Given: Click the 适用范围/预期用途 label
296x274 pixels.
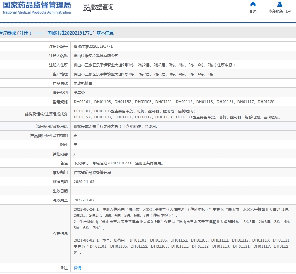Looking at the screenshot, I should click(52, 126).
